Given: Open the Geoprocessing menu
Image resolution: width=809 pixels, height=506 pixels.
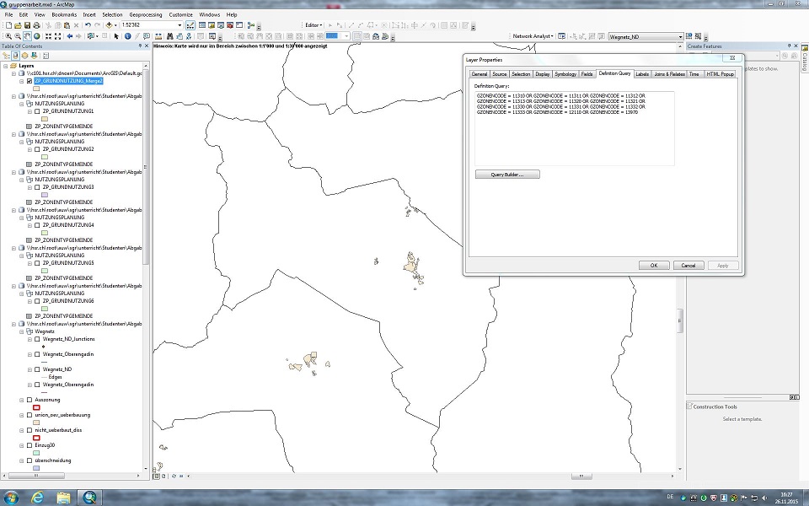Looking at the screenshot, I should tap(145, 14).
